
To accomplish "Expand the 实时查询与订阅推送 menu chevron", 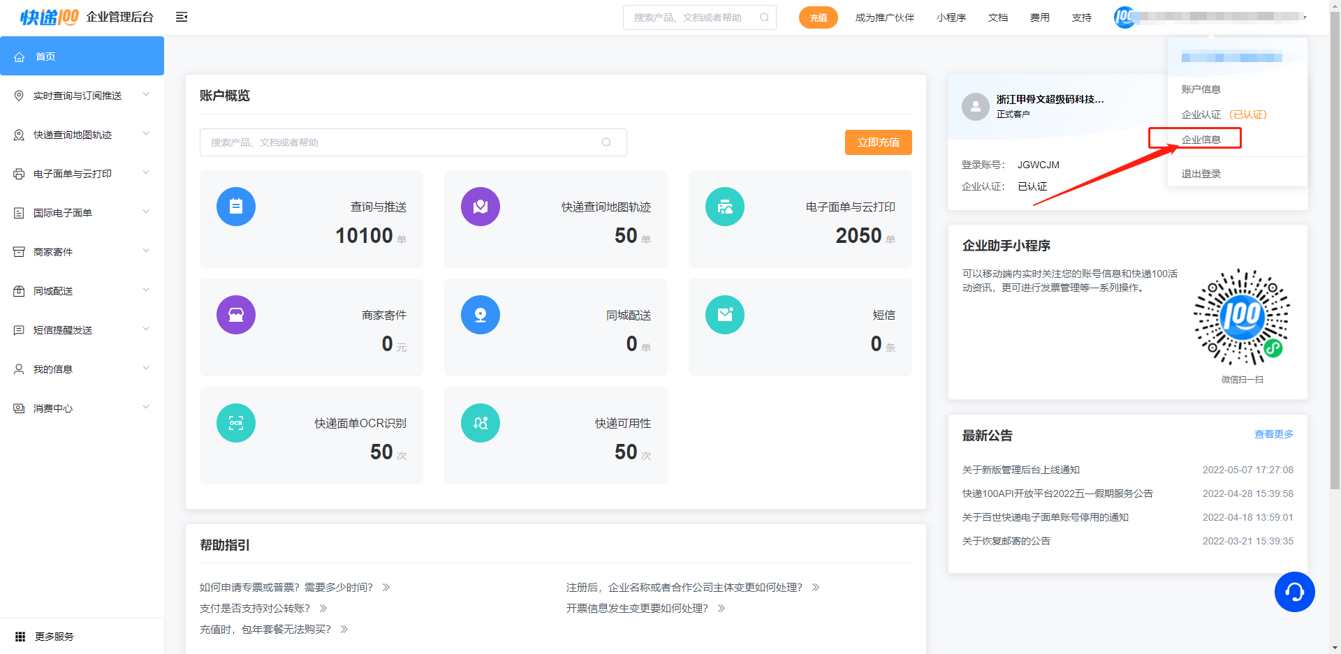I will coord(146,94).
